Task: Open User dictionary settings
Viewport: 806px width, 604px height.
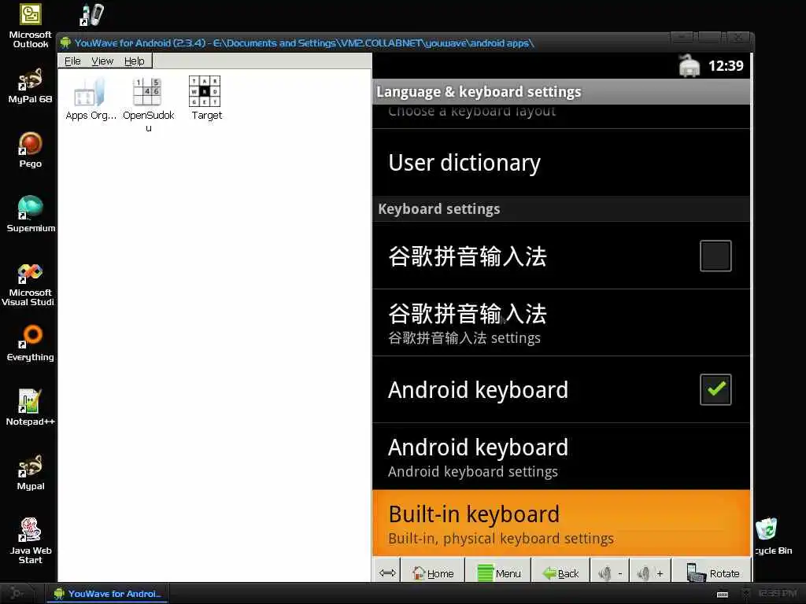Action: [x=561, y=162]
